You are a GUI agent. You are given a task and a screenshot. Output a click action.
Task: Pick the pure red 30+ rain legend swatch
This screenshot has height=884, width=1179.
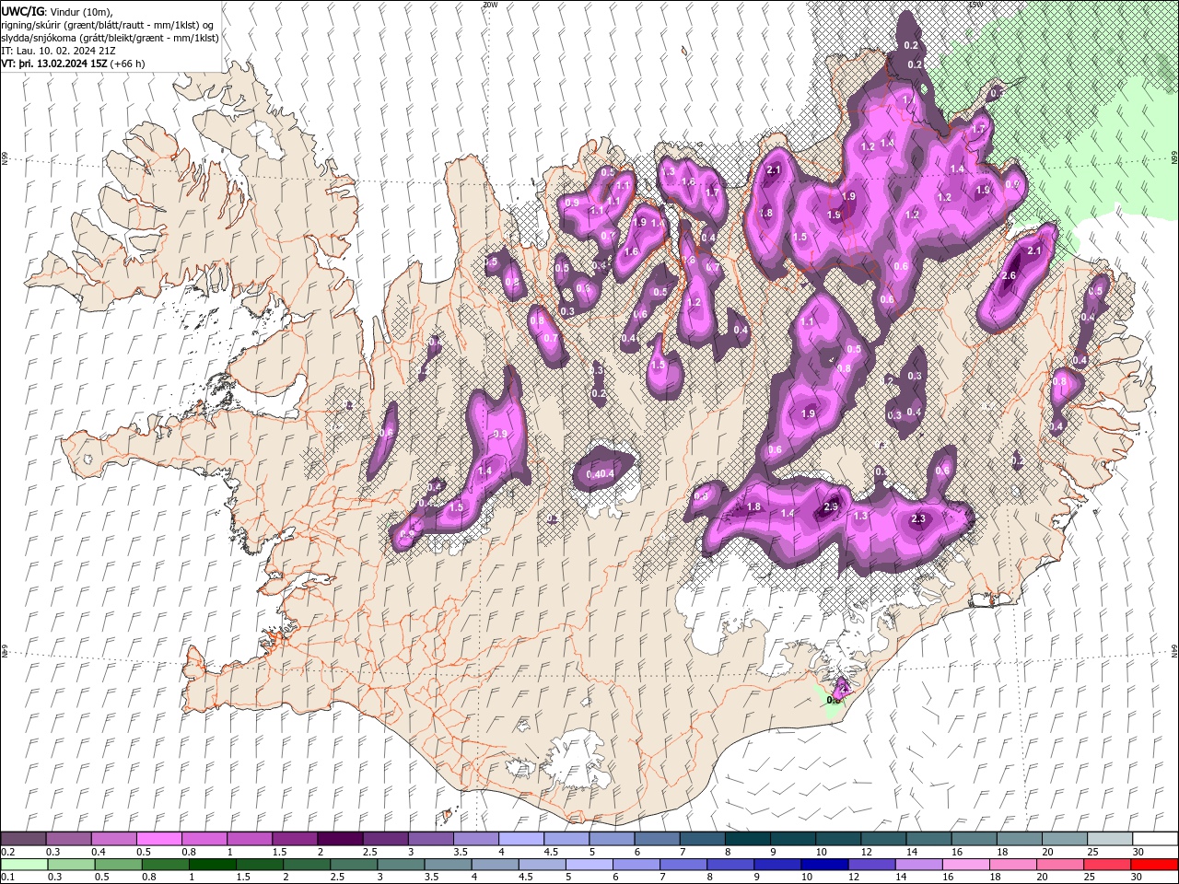(1153, 865)
